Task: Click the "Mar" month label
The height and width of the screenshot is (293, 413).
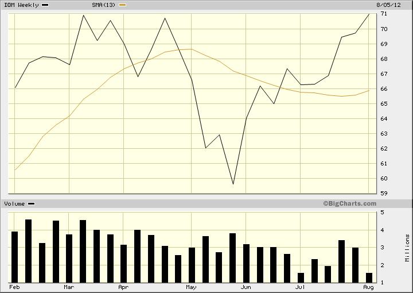Action: (x=69, y=287)
